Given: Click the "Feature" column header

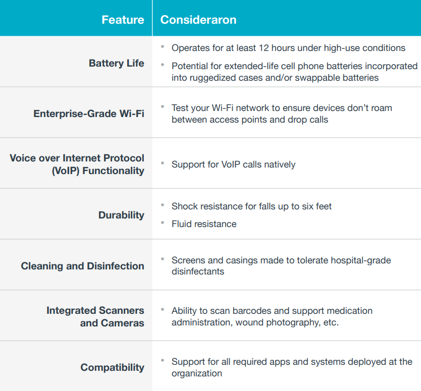Looking at the screenshot, I should [123, 20].
